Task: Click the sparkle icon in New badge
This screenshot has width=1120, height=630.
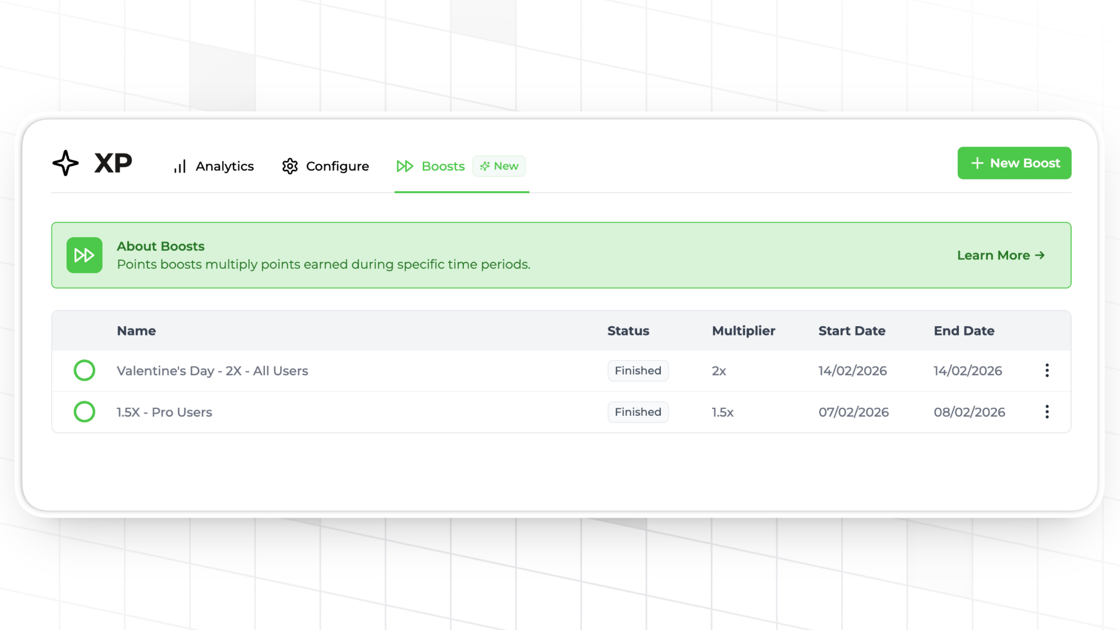Action: [x=485, y=166]
